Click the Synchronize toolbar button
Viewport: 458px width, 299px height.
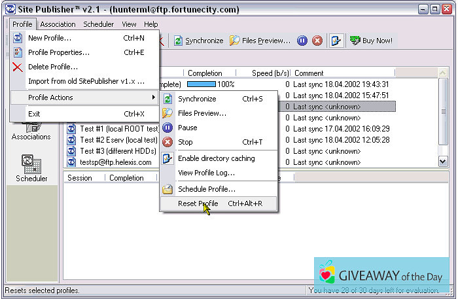click(x=198, y=41)
